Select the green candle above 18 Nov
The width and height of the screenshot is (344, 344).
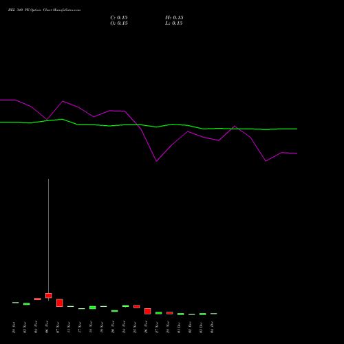pos(93,308)
